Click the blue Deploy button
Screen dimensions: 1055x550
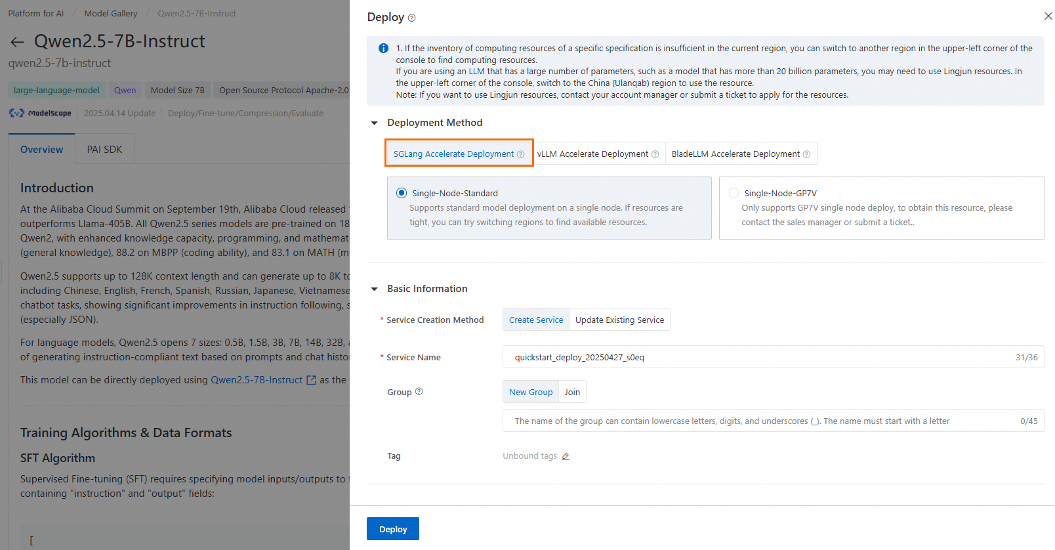393,529
